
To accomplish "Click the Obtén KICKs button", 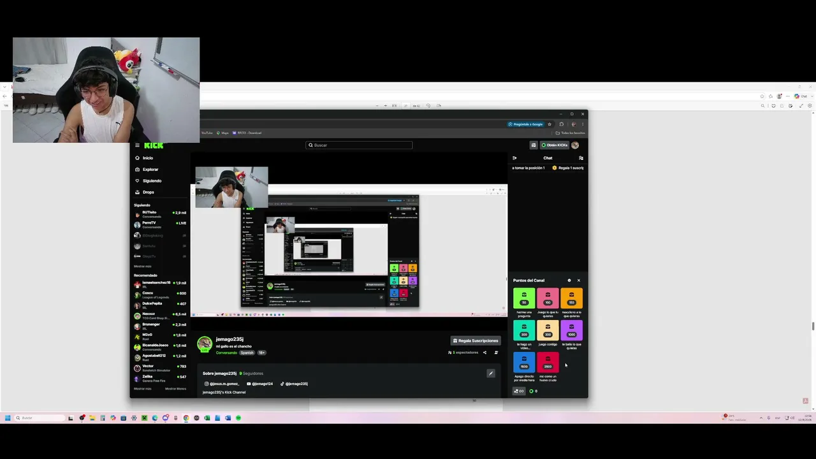I will [x=554, y=145].
